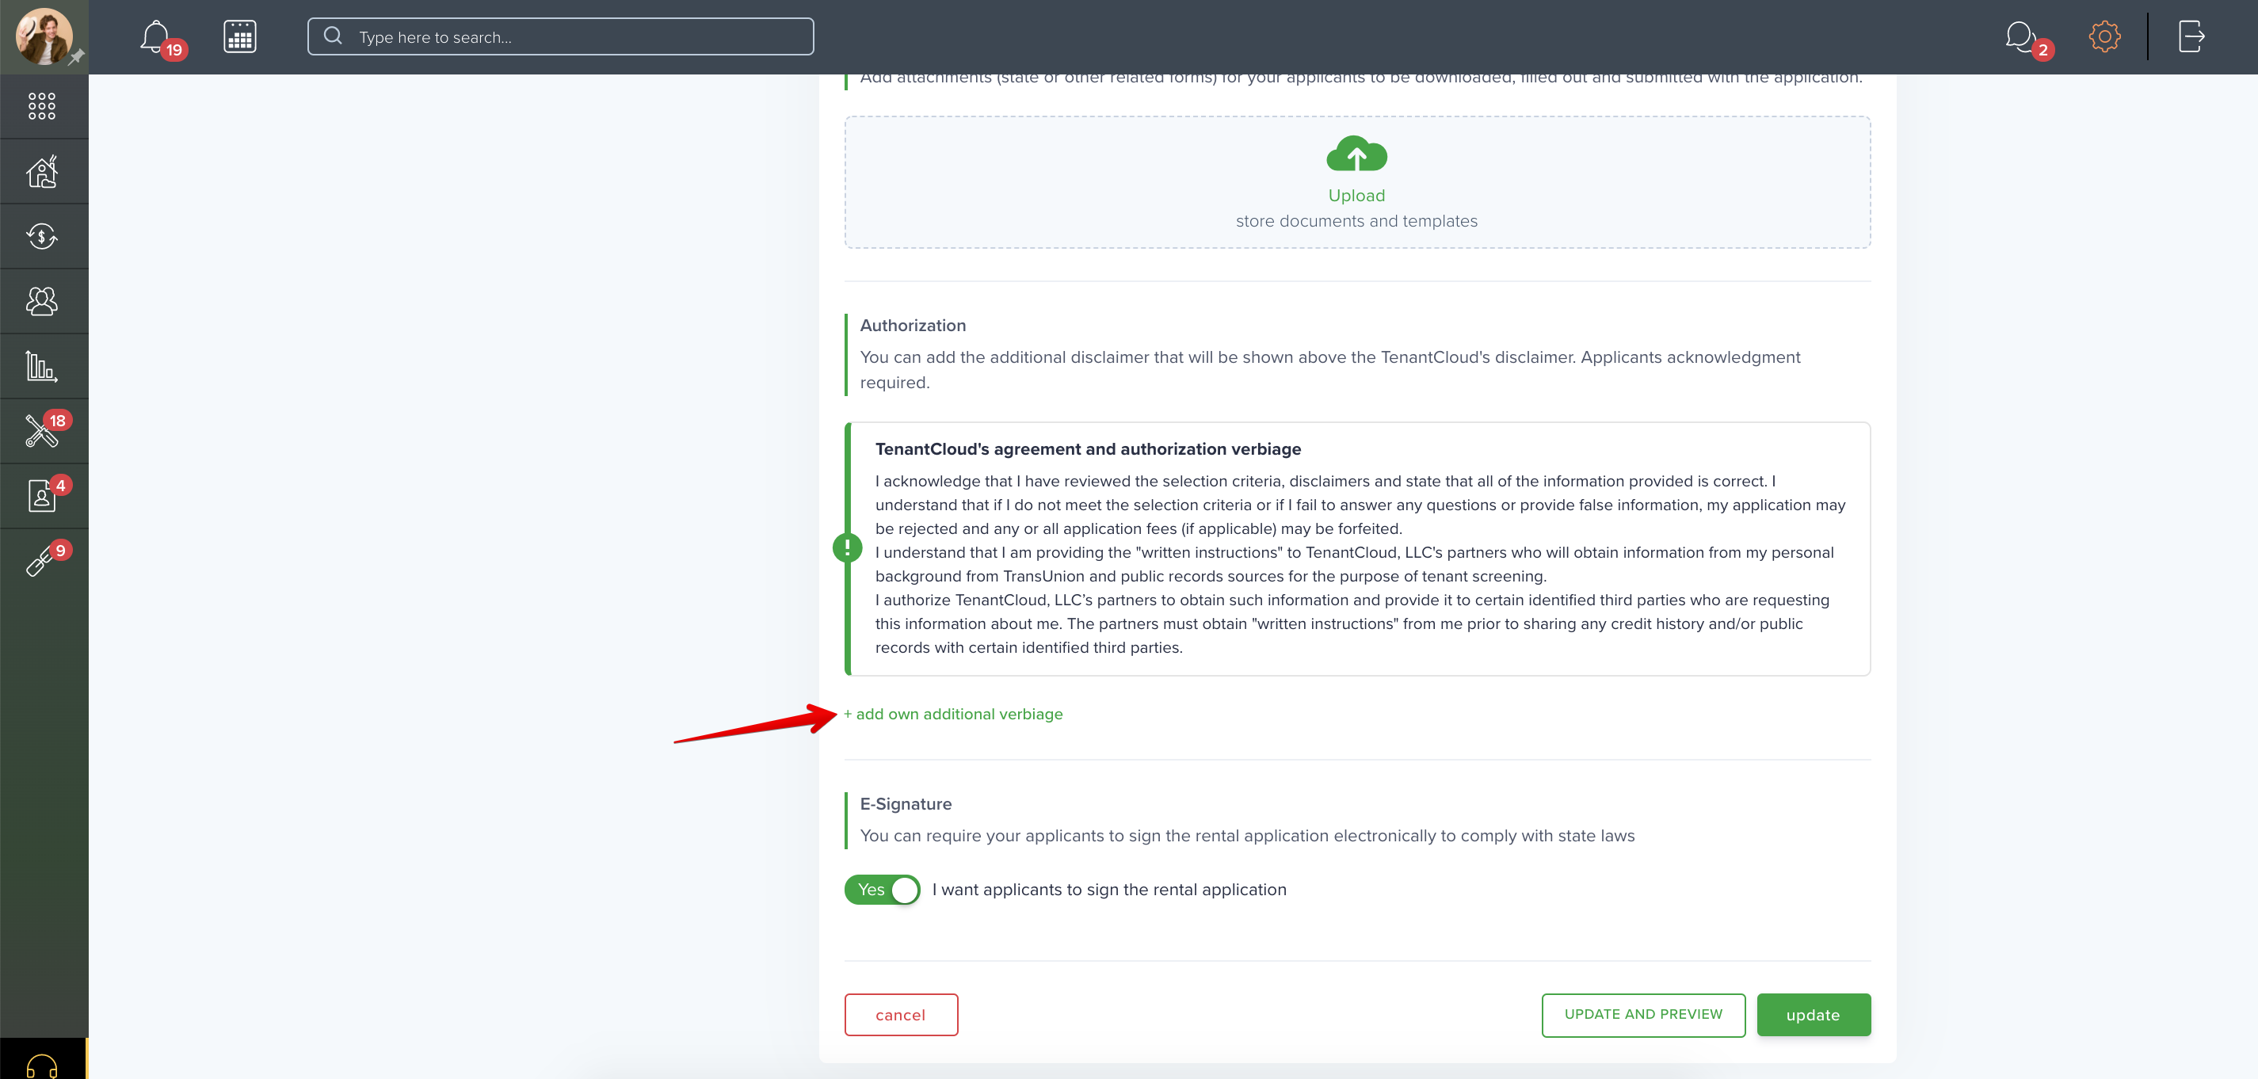Image resolution: width=2258 pixels, height=1079 pixels.
Task: Open the user profile avatar
Action: (x=43, y=36)
